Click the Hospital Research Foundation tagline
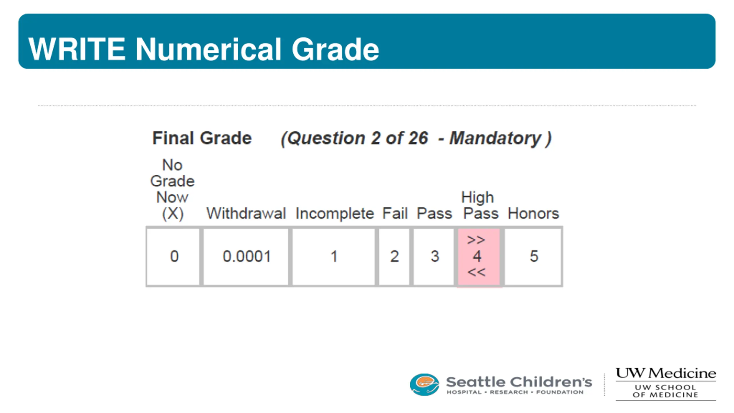 [515, 392]
